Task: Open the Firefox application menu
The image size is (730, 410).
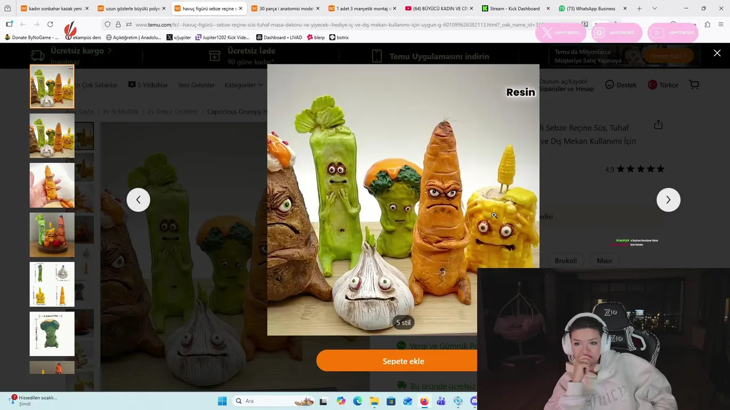Action: (x=721, y=24)
